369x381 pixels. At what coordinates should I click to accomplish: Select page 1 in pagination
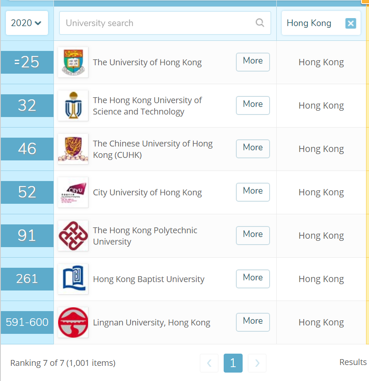(233, 363)
